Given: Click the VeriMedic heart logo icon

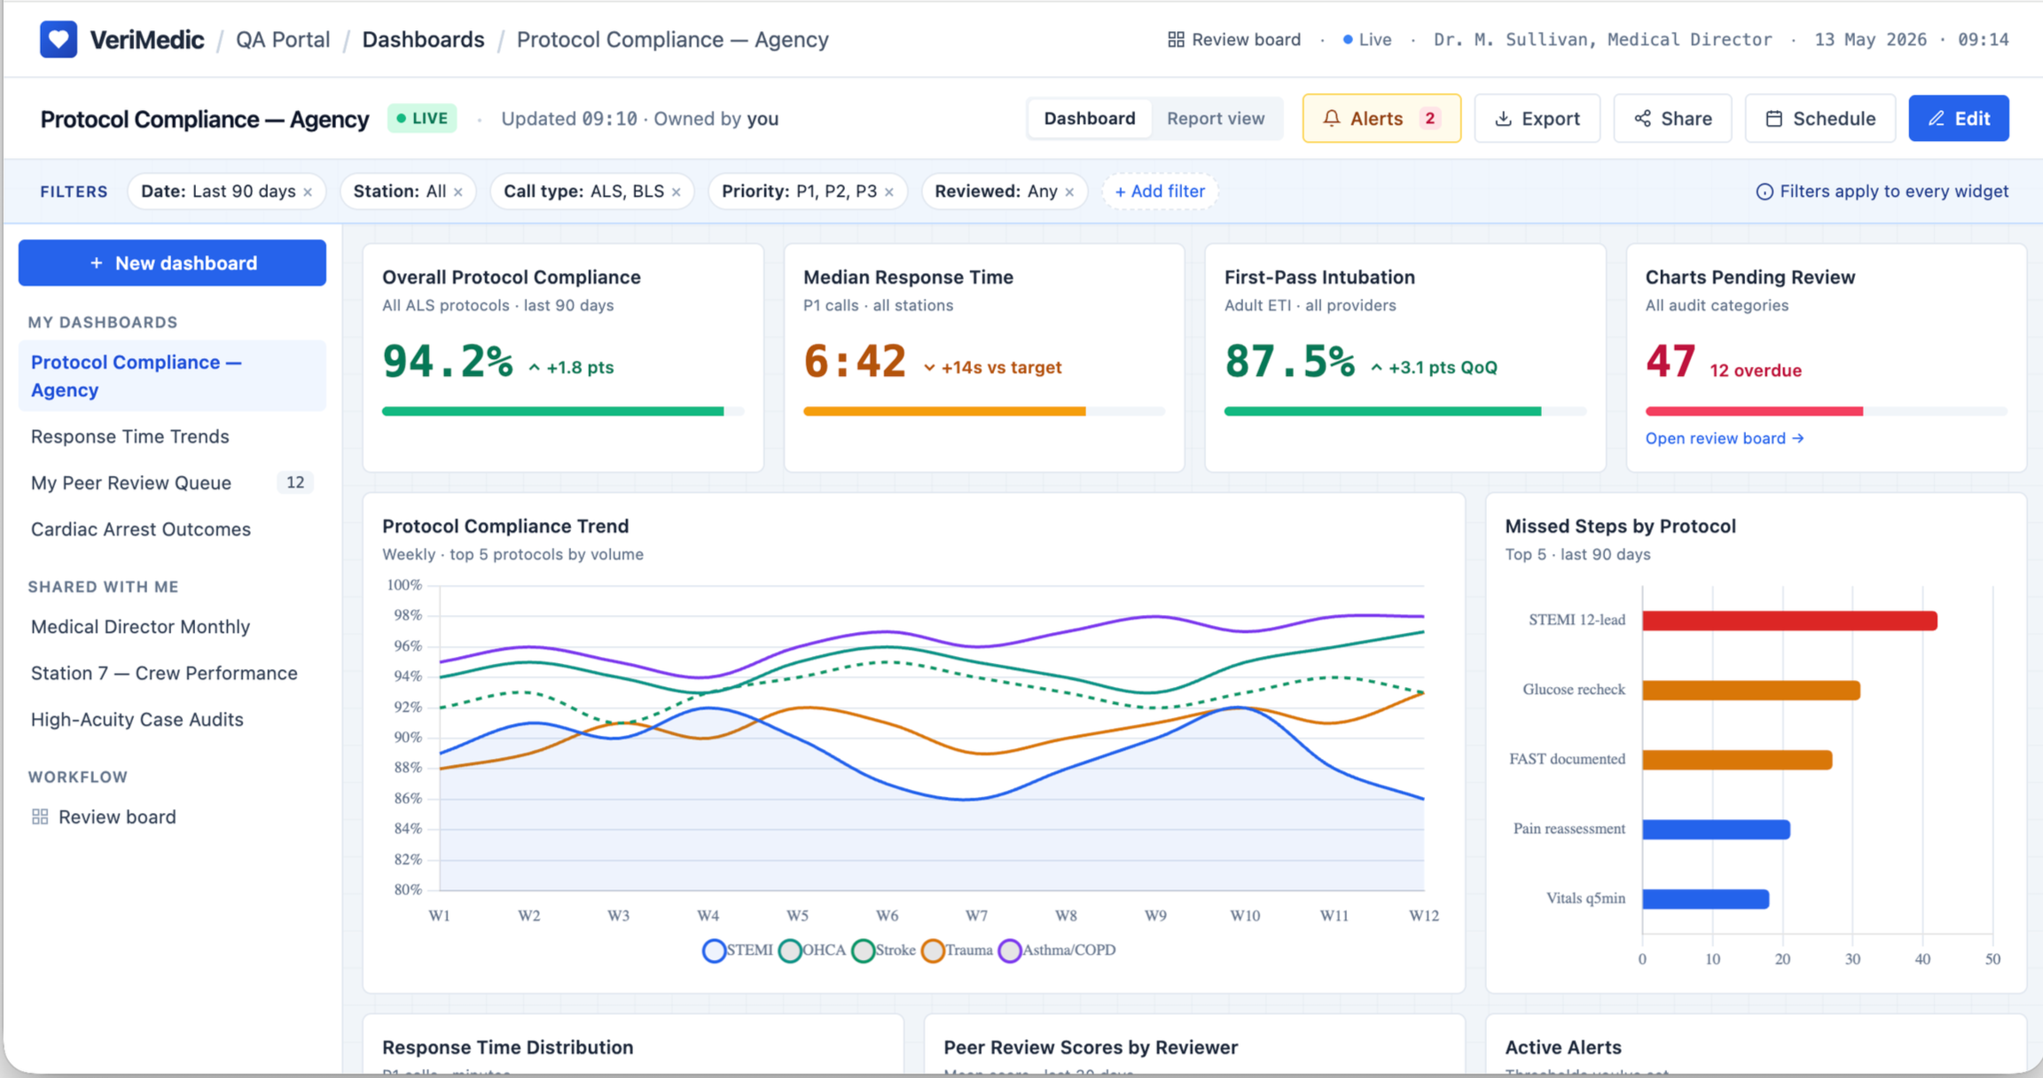Looking at the screenshot, I should tap(59, 40).
